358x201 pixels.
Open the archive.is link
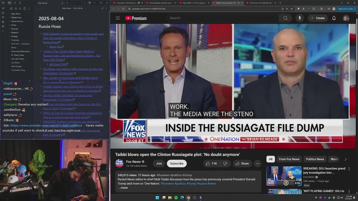click(x=57, y=64)
